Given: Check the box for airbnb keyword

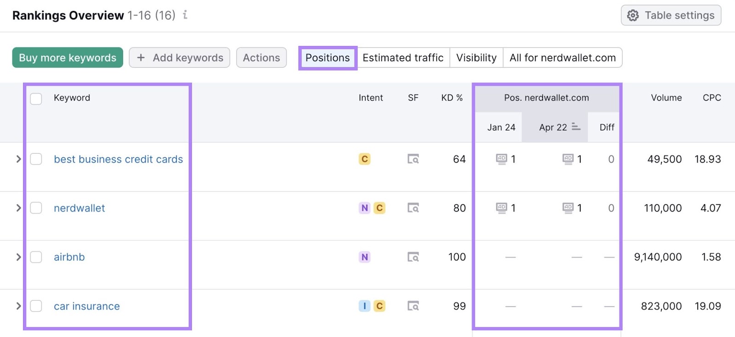Looking at the screenshot, I should [x=36, y=257].
